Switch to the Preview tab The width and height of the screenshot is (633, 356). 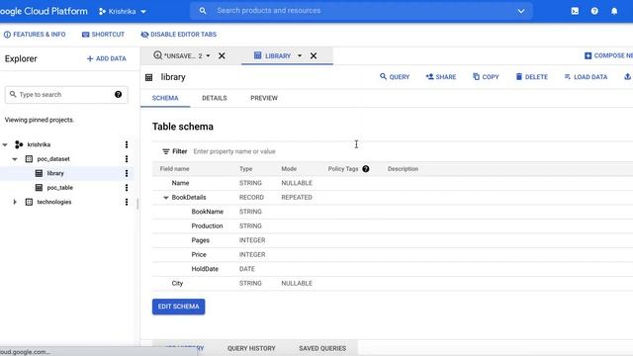264,98
